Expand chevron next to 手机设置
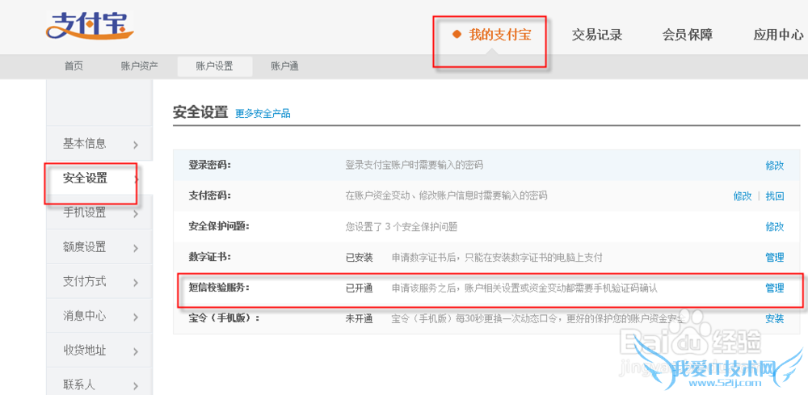 click(136, 214)
